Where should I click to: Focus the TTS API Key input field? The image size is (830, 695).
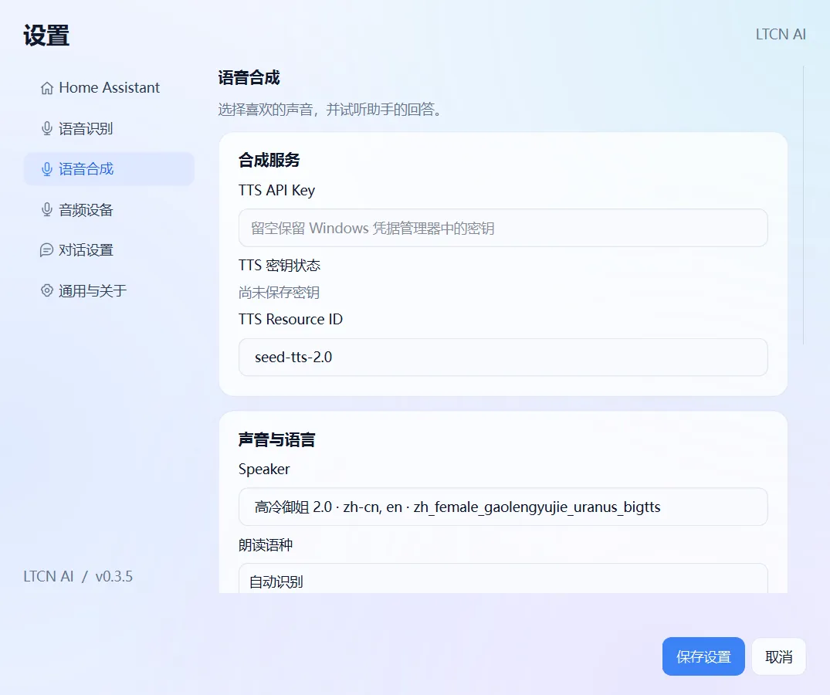click(x=503, y=228)
